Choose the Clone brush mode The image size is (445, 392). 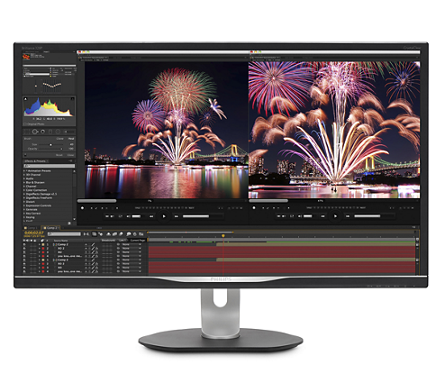(60, 139)
